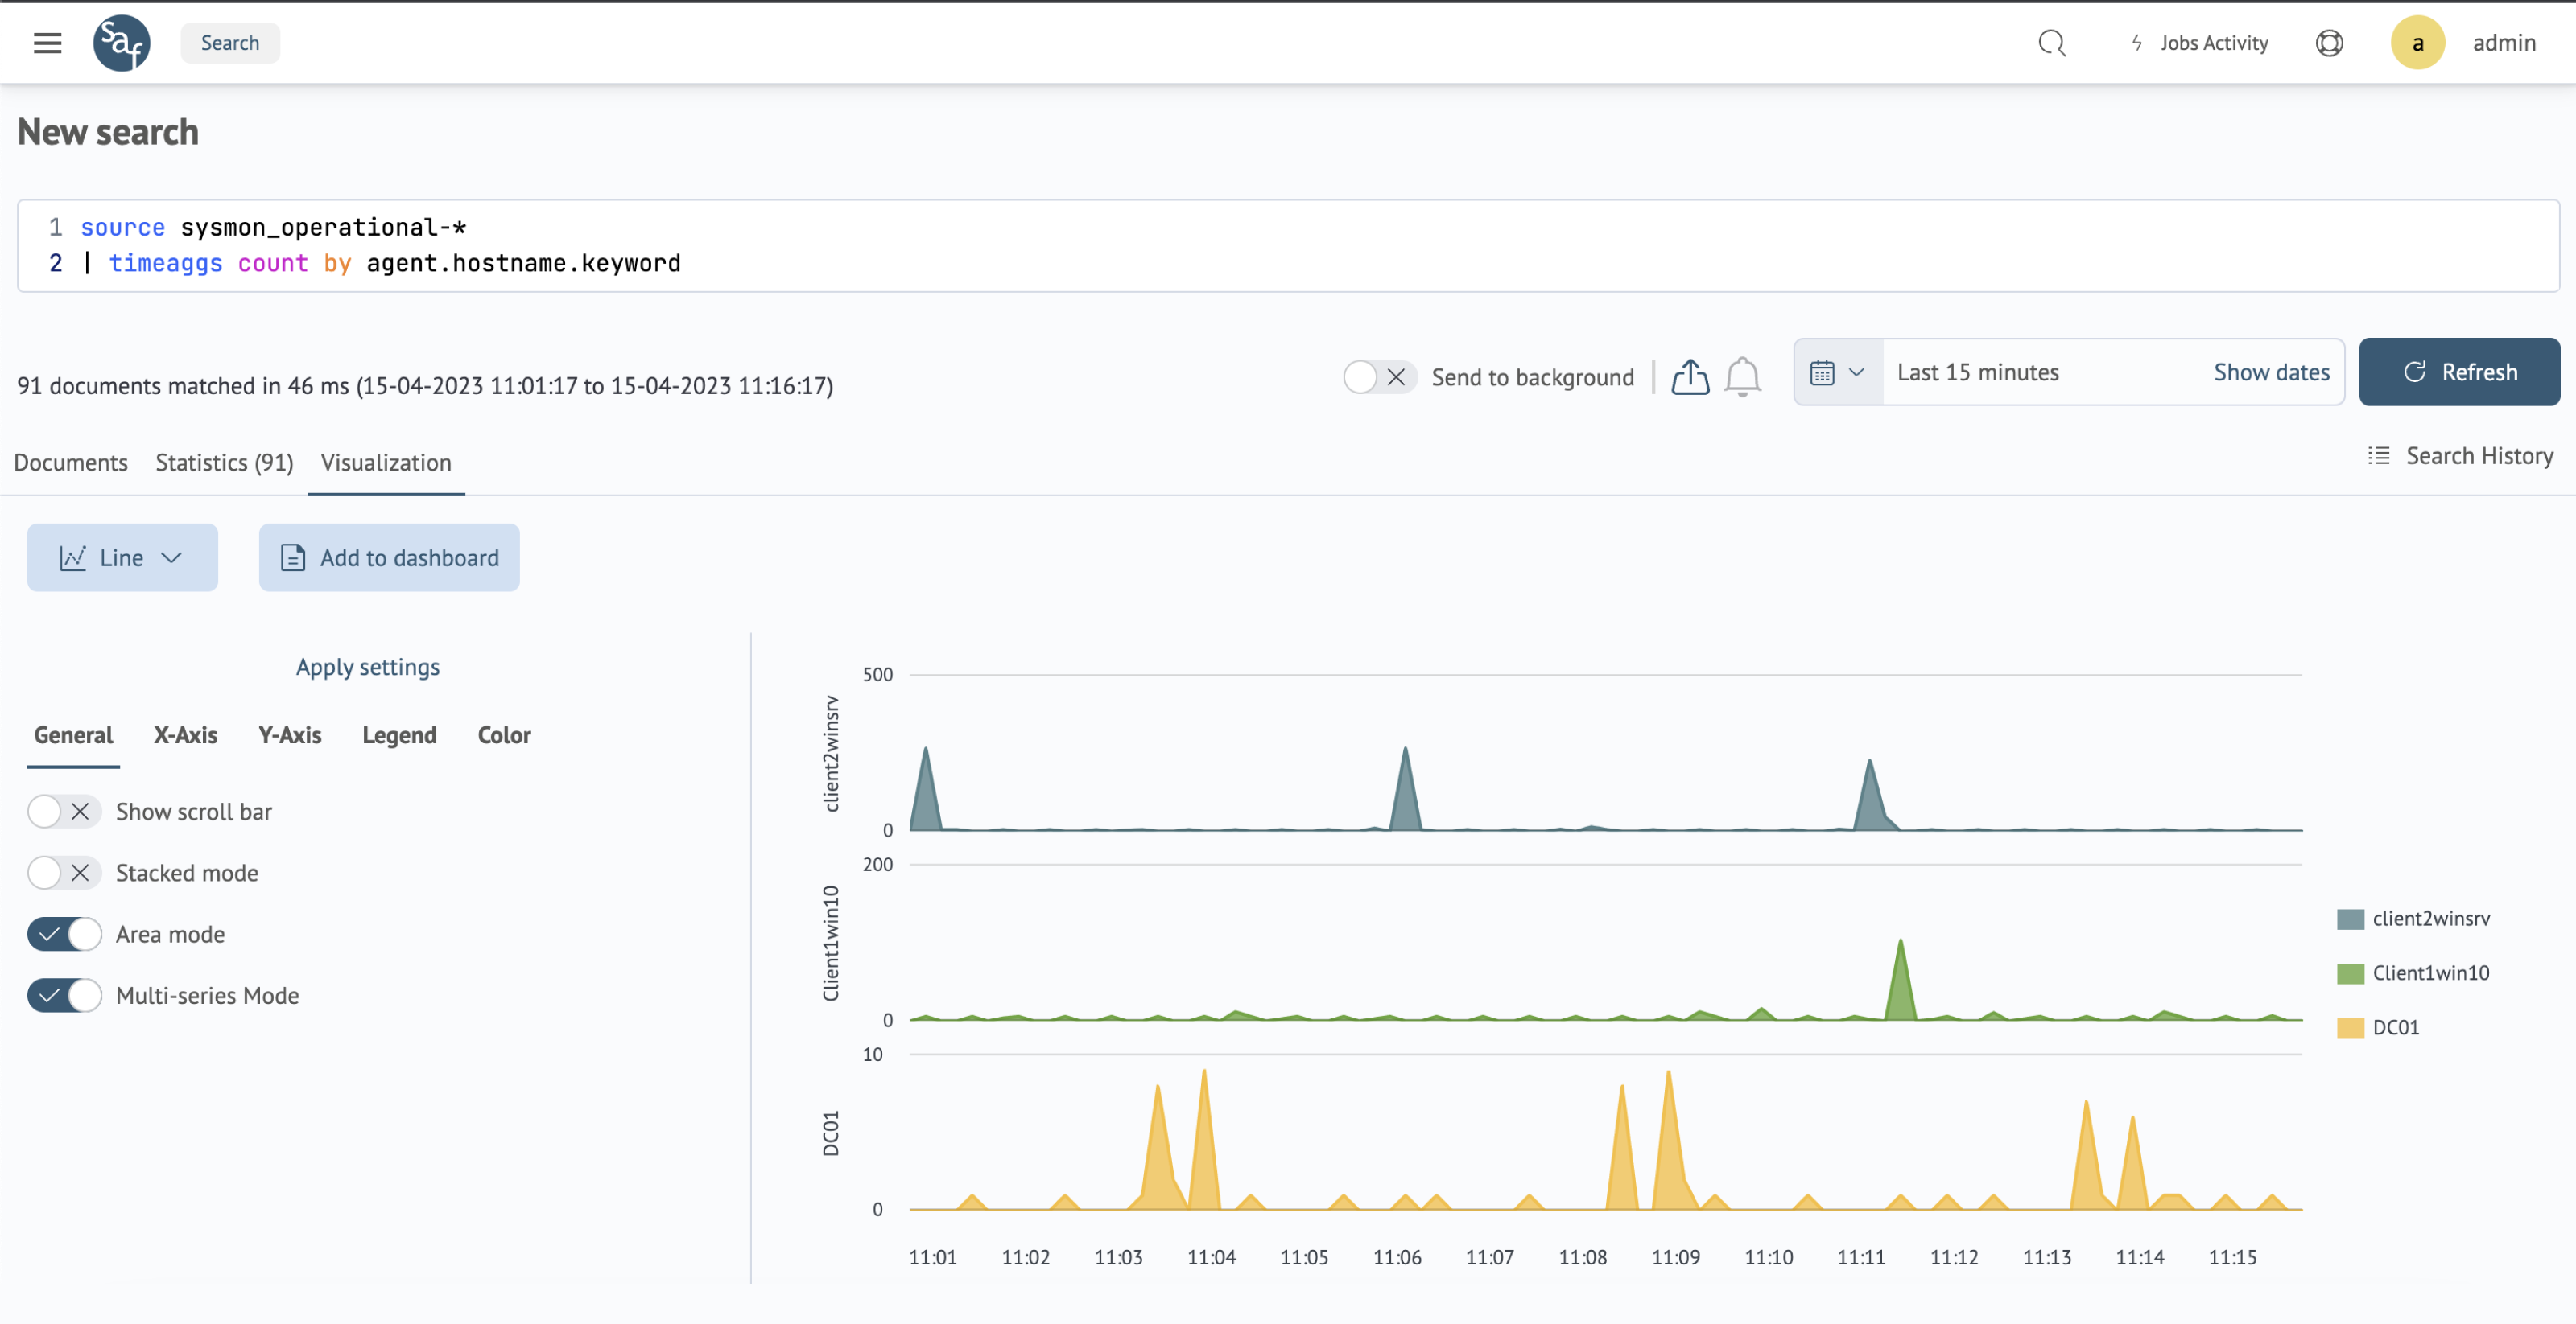2576x1324 pixels.
Task: Open Jobs Activity
Action: pos(2200,43)
